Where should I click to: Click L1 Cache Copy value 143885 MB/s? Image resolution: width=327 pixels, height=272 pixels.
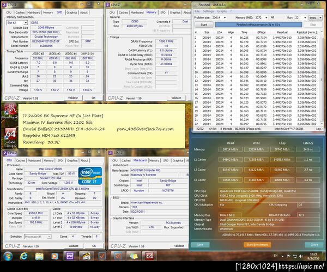click(282, 160)
